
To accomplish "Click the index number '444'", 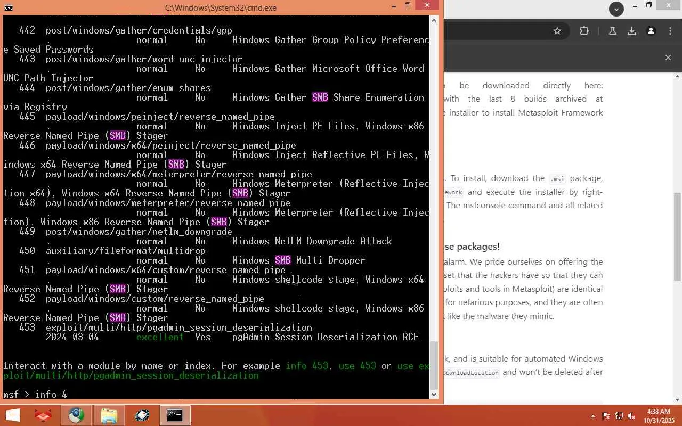I will [x=27, y=88].
